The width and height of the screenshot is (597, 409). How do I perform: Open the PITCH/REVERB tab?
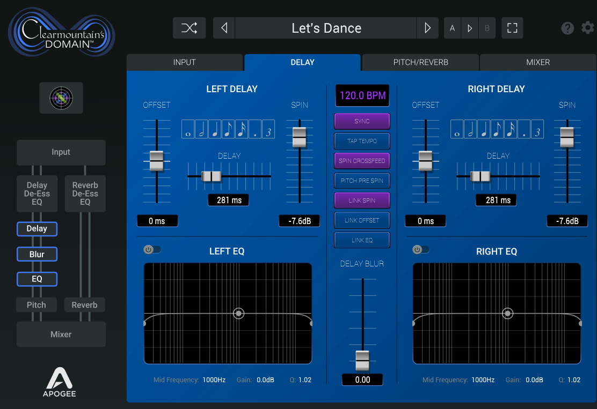(421, 62)
